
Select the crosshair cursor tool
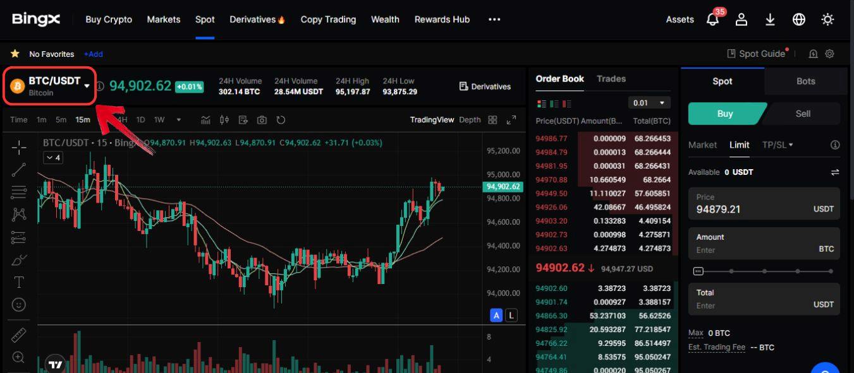pyautogui.click(x=19, y=148)
